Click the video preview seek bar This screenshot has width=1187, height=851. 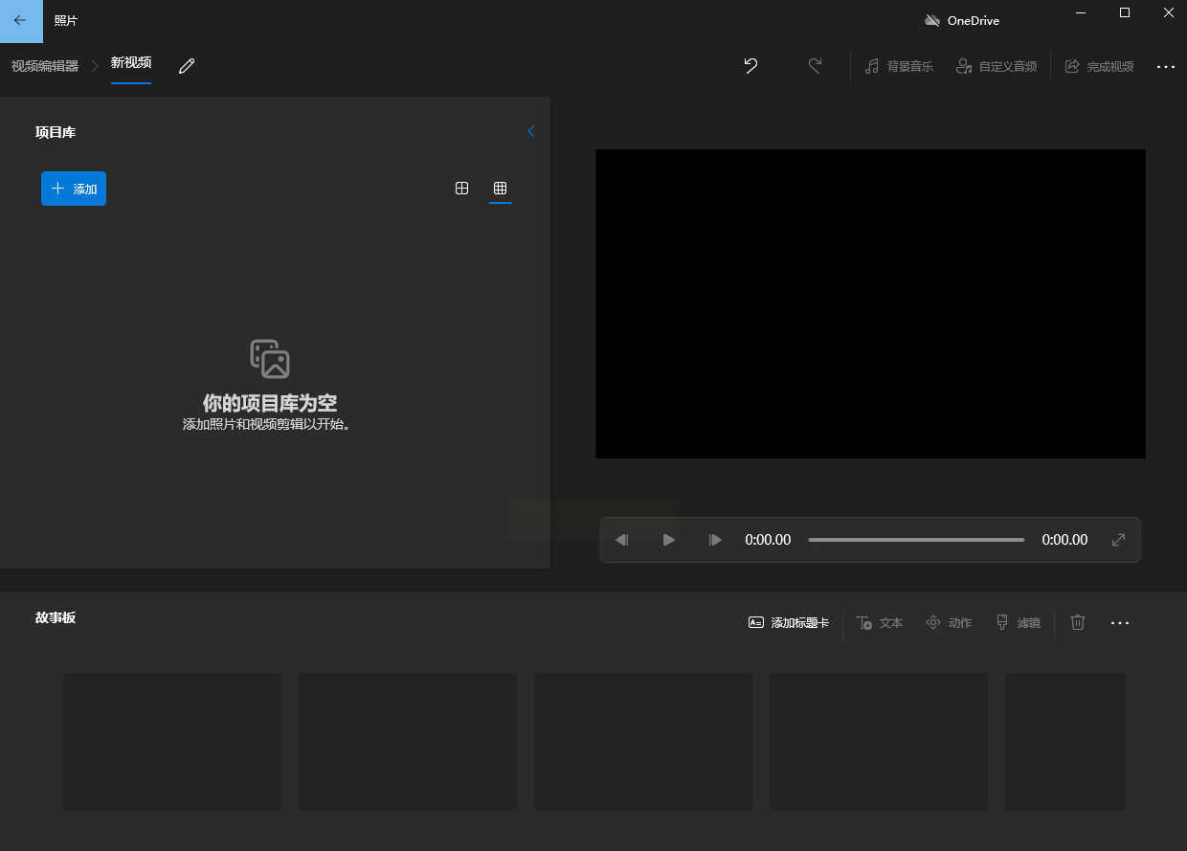(916, 540)
